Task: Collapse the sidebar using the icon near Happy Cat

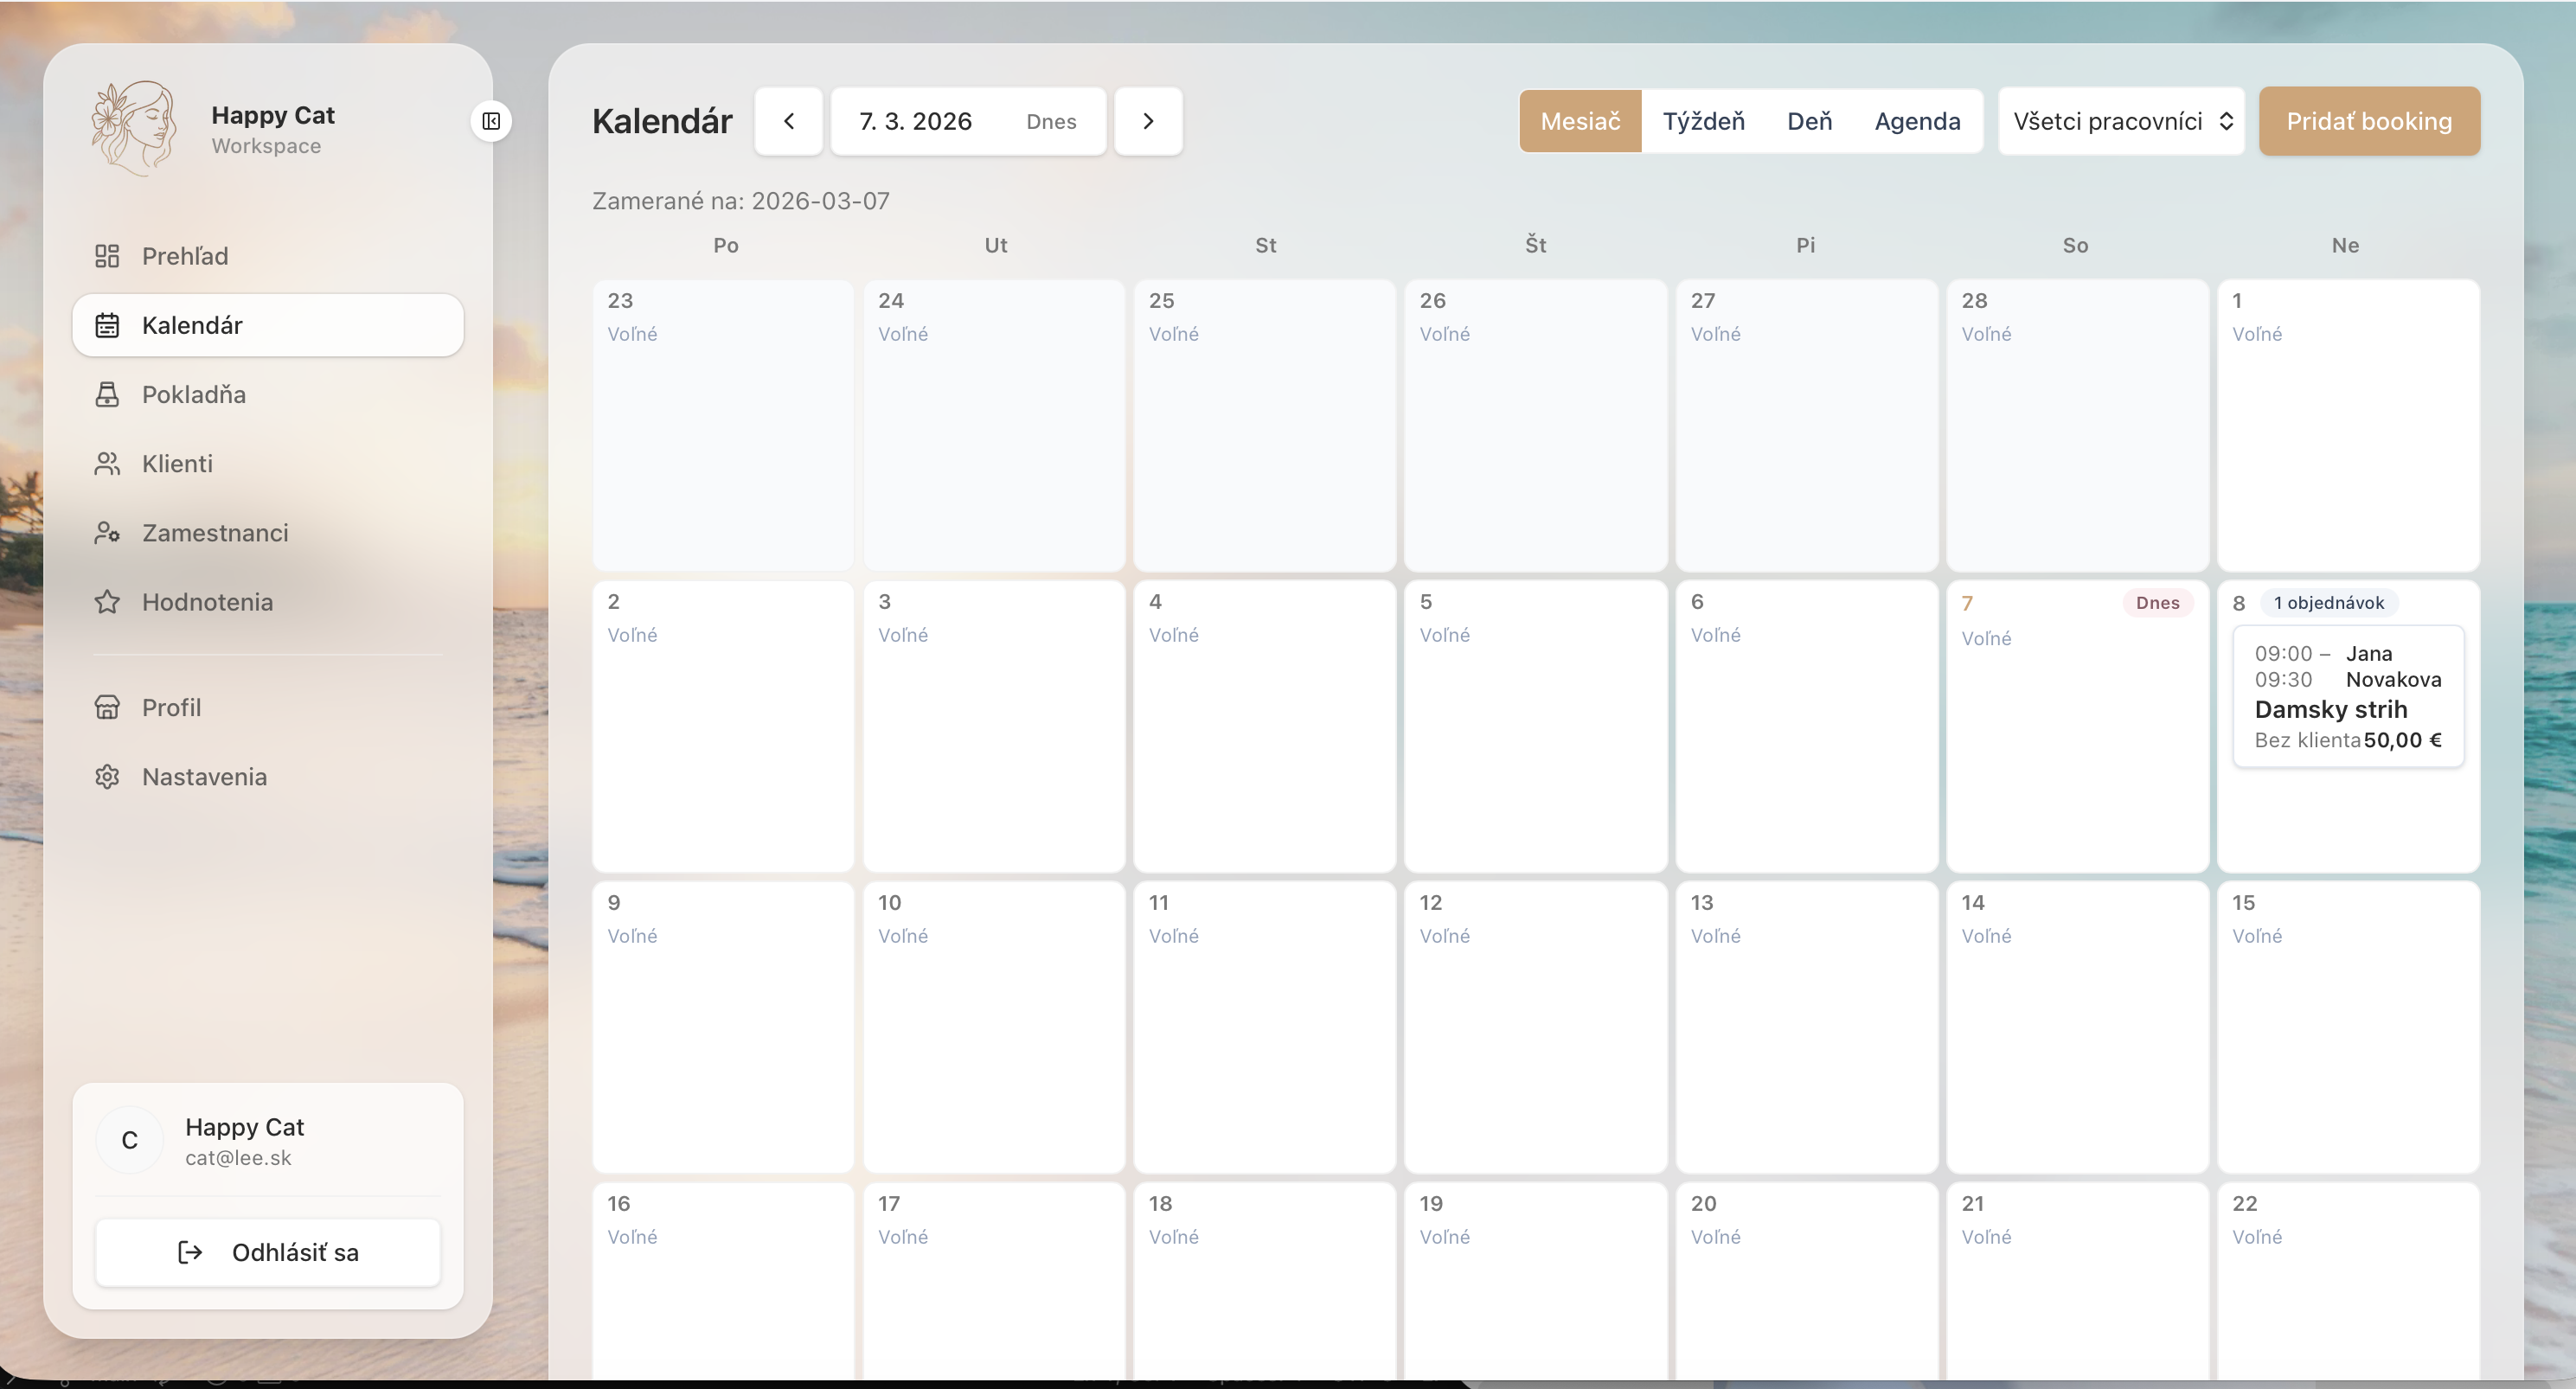Action: click(x=491, y=121)
